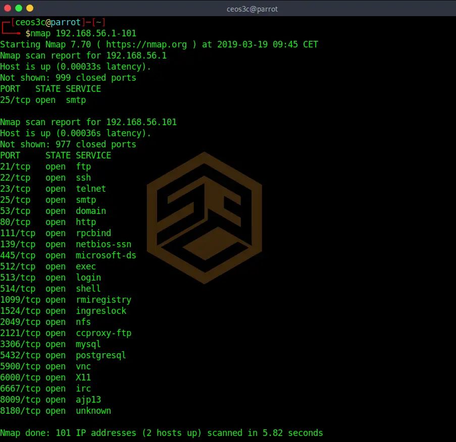Click the 23/tcp telnet row

tap(53, 189)
